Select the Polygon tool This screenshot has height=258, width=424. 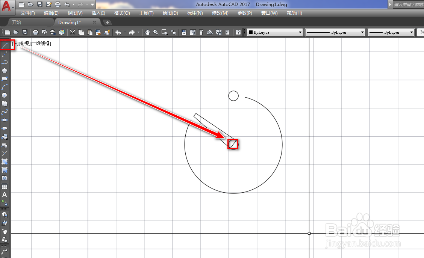(x=5, y=71)
